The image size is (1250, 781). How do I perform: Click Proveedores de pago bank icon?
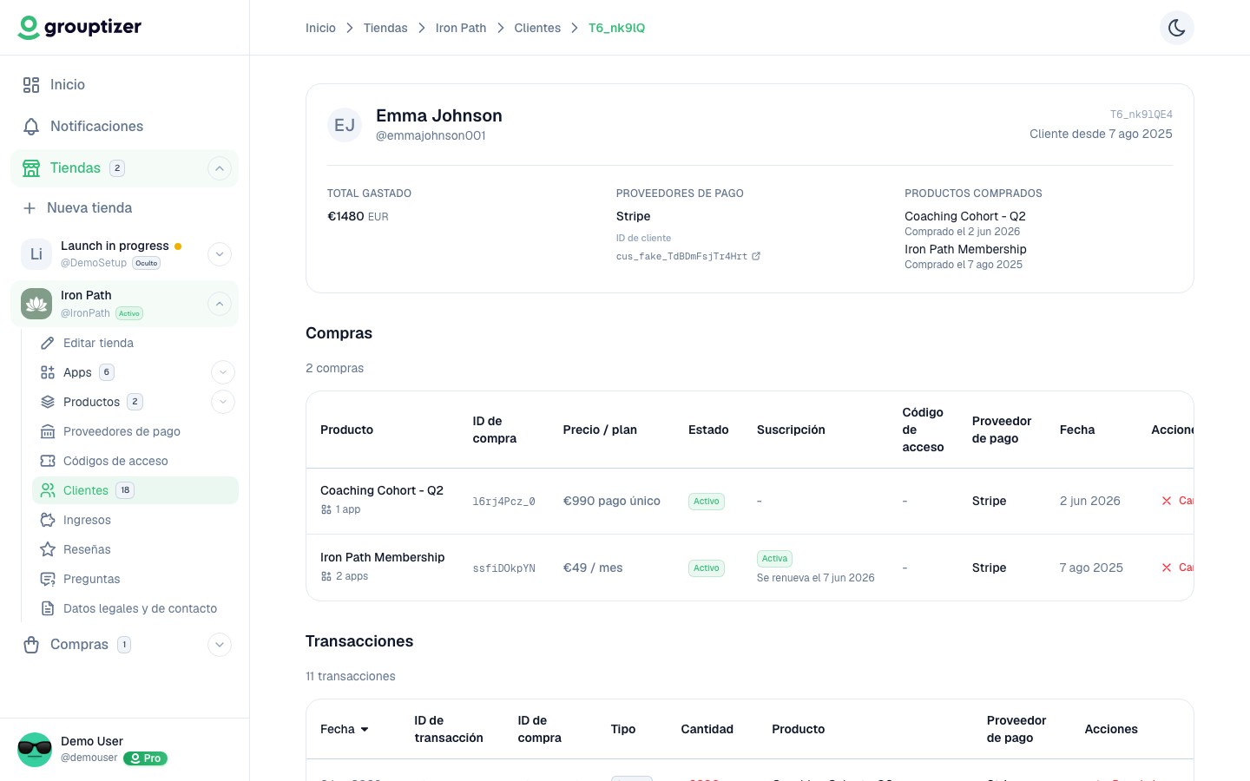[x=48, y=431]
